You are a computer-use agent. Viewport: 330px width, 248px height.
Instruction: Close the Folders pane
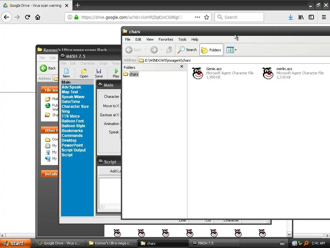coord(182,67)
